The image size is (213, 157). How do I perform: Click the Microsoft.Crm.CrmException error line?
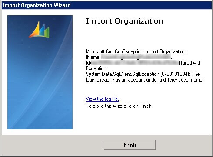(x=136, y=51)
